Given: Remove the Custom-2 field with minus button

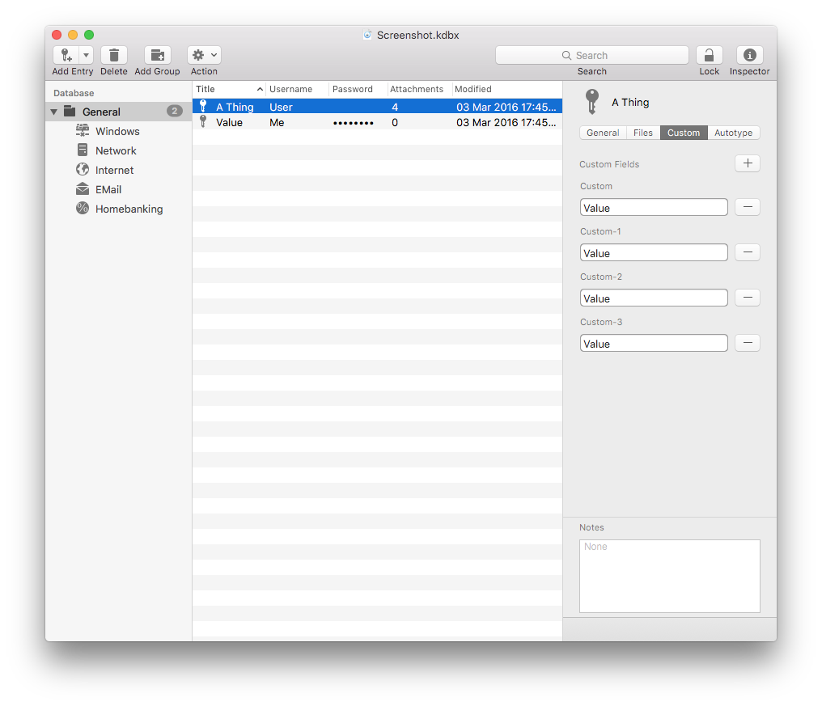Looking at the screenshot, I should pyautogui.click(x=747, y=298).
